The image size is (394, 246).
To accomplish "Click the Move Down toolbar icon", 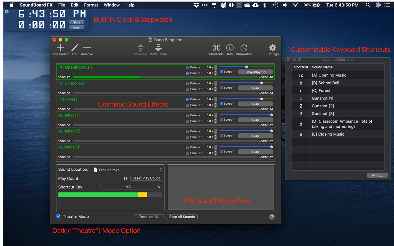I will pos(158,48).
